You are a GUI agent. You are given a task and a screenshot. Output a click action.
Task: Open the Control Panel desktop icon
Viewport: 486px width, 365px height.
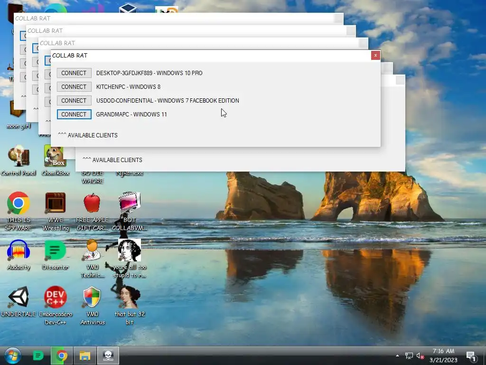[x=19, y=161]
